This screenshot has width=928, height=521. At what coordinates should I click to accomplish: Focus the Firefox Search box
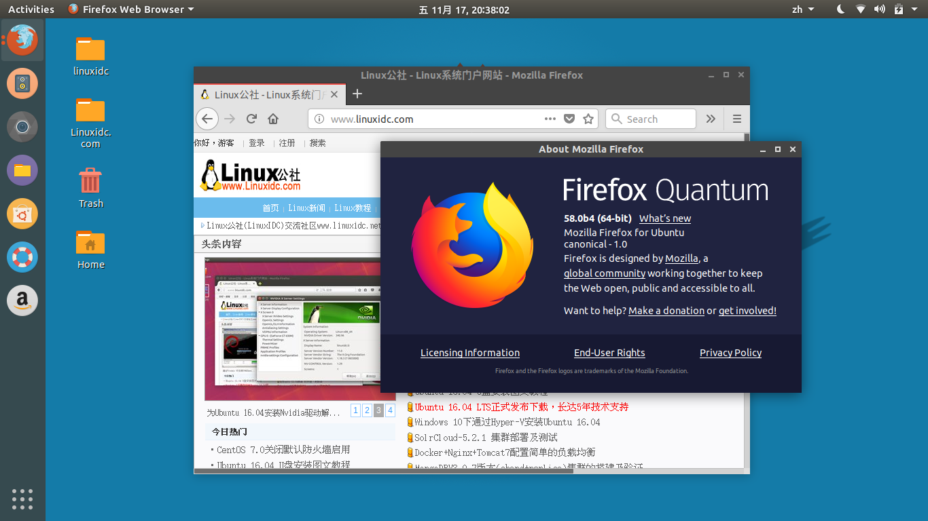[651, 119]
